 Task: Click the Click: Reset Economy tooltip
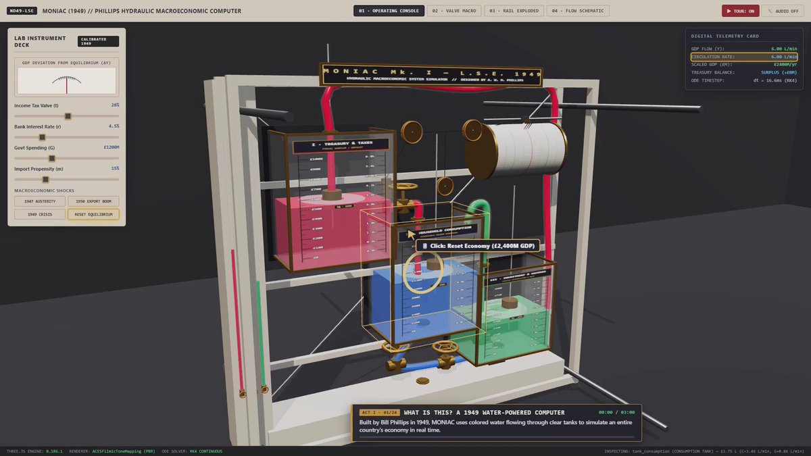[x=478, y=246]
